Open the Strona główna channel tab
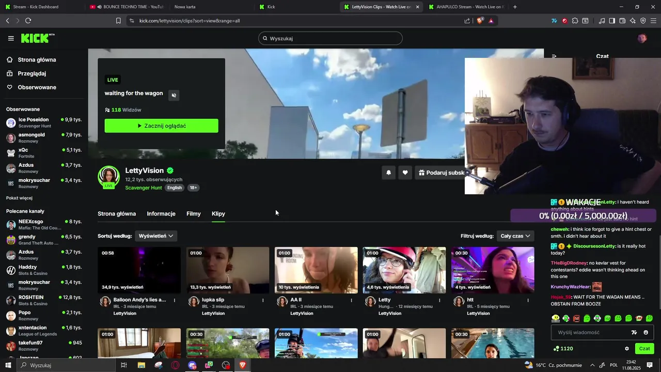The height and width of the screenshot is (372, 661). pos(117,213)
